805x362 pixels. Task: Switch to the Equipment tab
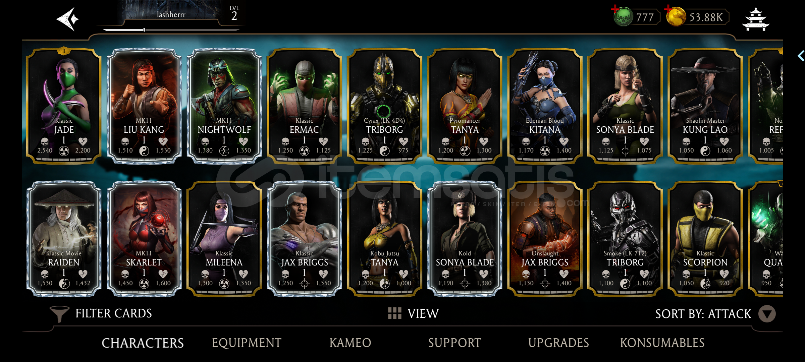(x=247, y=343)
